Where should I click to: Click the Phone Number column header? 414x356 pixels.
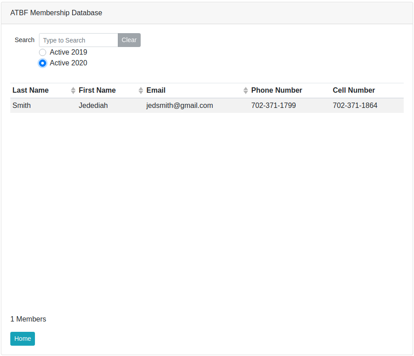(x=276, y=90)
